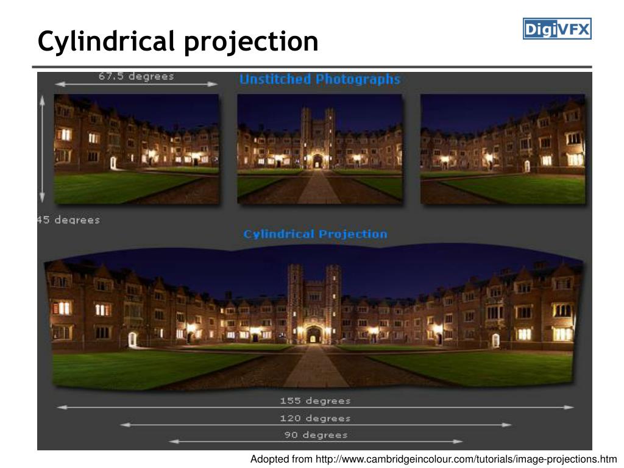Screen dimensions: 624x468
Task: Click the 45 degrees label
Action: pos(68,220)
